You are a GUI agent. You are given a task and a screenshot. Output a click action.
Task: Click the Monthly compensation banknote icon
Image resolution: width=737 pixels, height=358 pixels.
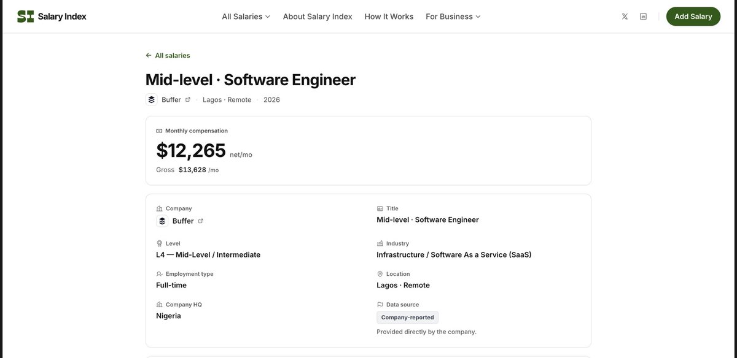pyautogui.click(x=159, y=131)
